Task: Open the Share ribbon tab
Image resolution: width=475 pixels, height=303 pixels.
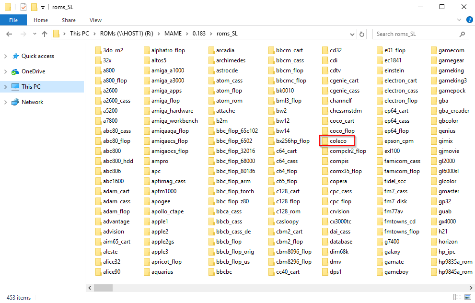Action: coord(69,20)
